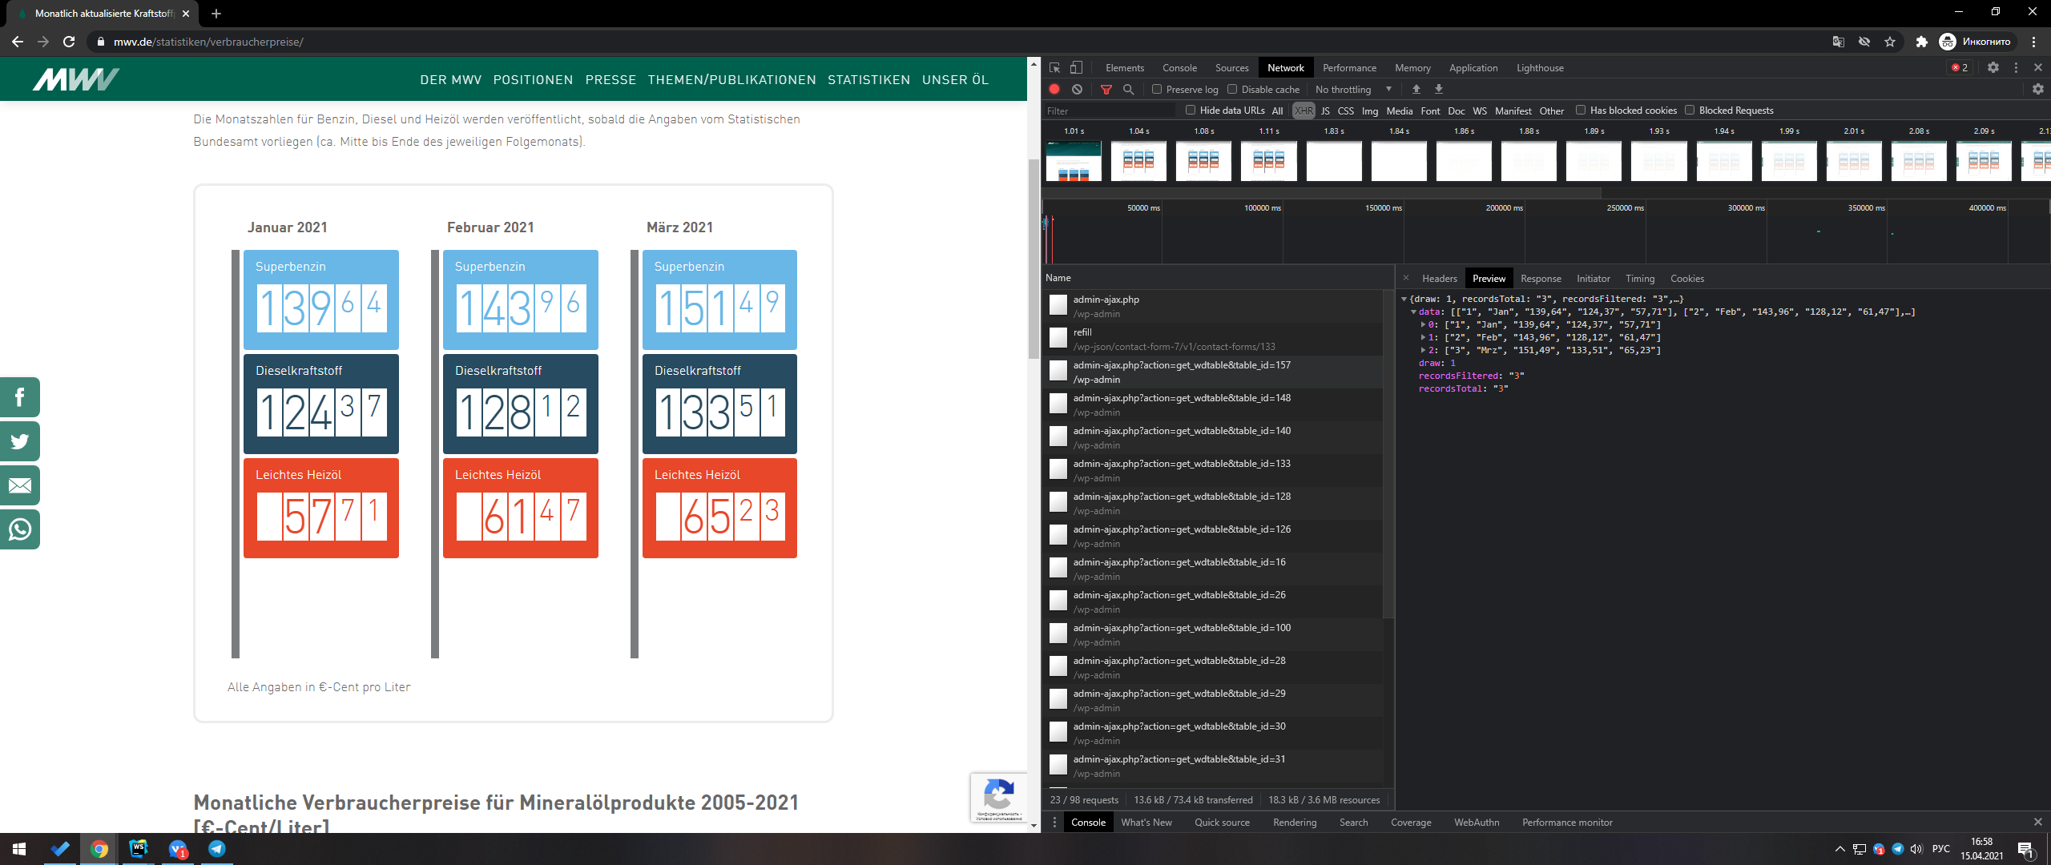Open DevTools three-dot customize menu
The width and height of the screenshot is (2051, 865).
[x=2016, y=68]
